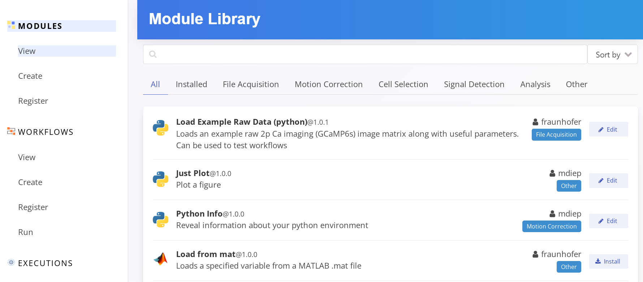Go to Create under Modules
The image size is (643, 282).
[30, 76]
